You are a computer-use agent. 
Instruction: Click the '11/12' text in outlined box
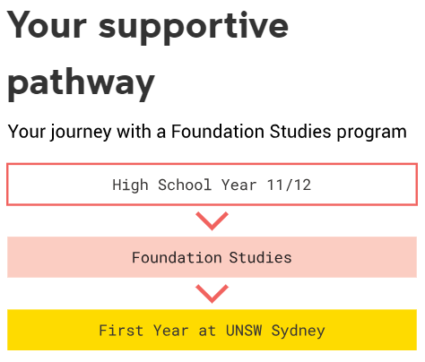[289, 185]
